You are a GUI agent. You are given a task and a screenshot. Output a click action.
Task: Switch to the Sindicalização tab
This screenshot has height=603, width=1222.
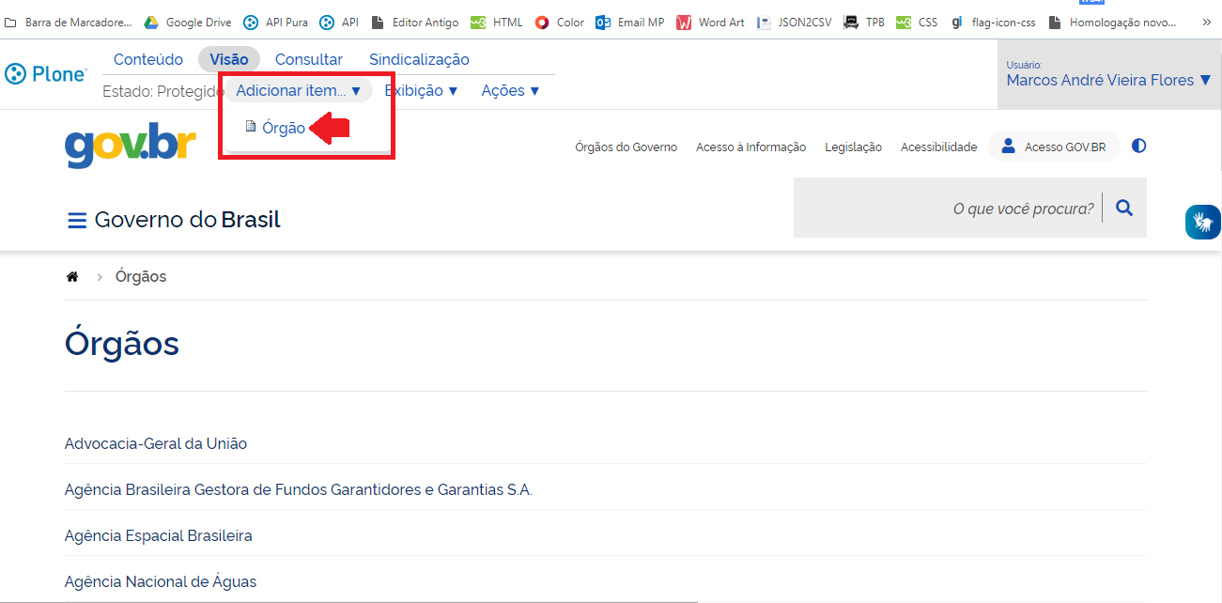click(419, 59)
